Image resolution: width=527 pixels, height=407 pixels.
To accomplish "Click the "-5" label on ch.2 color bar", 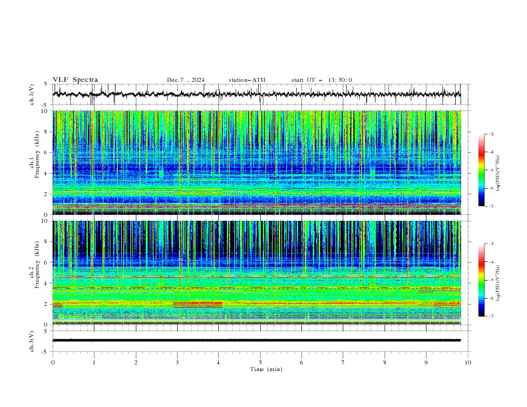I will coord(491,280).
